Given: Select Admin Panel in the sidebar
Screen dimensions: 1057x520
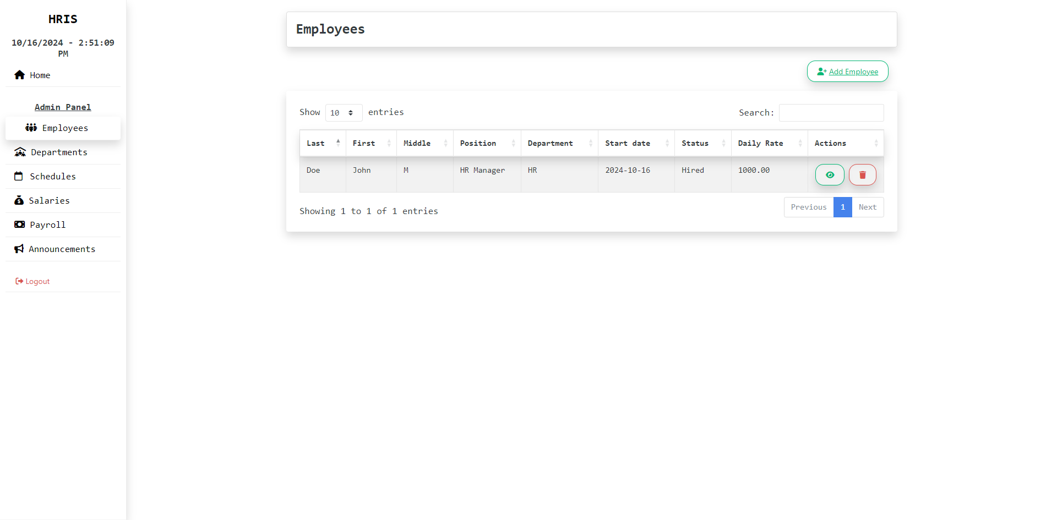Looking at the screenshot, I should [x=62, y=107].
